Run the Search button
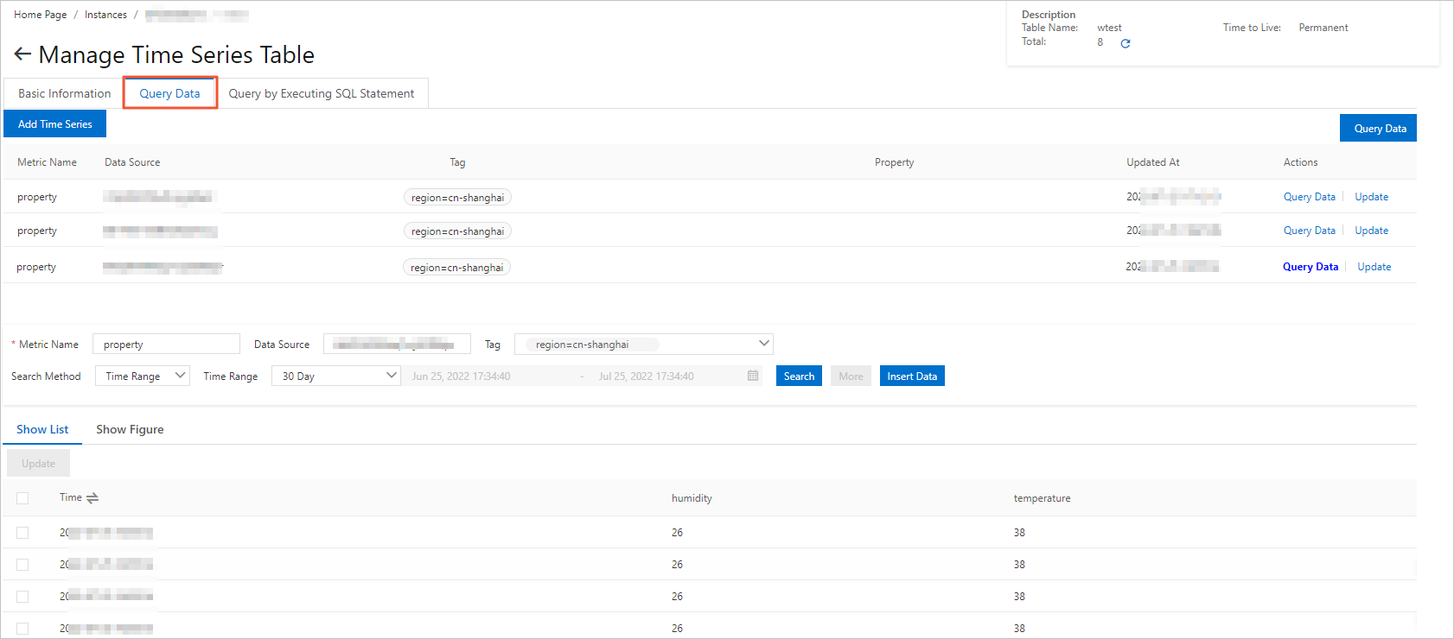The height and width of the screenshot is (639, 1454). tap(799, 376)
